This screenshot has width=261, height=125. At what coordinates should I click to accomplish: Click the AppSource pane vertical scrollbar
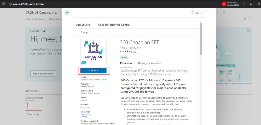[x=201, y=39]
